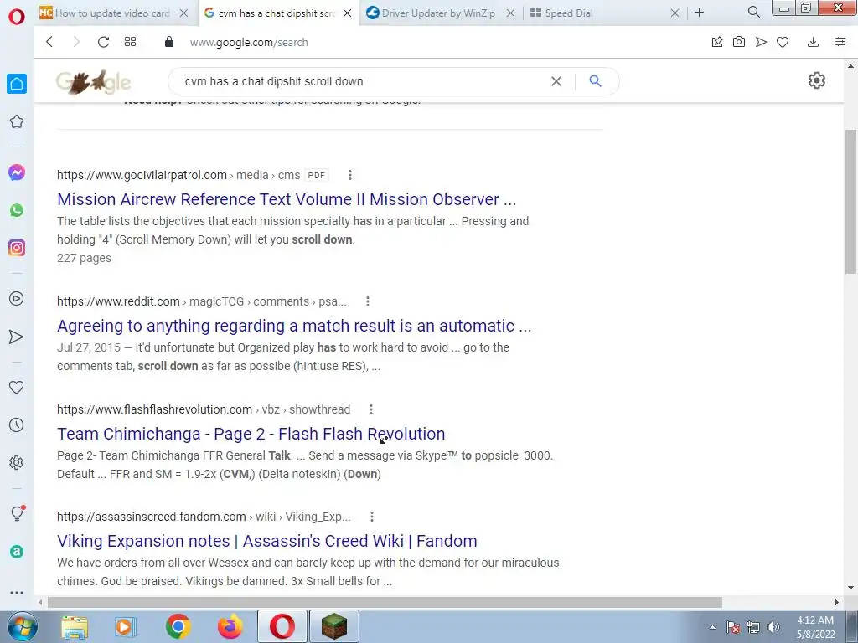Open 'Mission Aircrew Reference Text Volume II' result
The height and width of the screenshot is (643, 858).
pos(287,199)
